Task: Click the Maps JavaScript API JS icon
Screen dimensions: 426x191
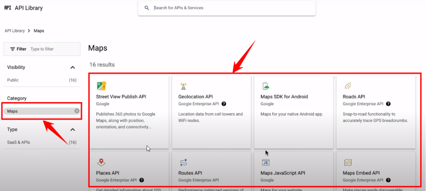Action: point(266,162)
